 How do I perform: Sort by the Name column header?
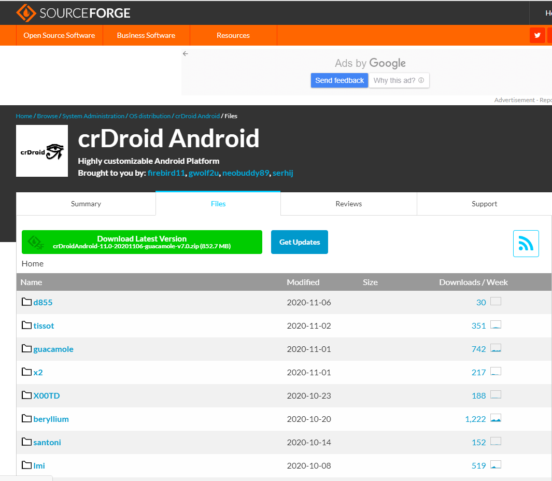coord(31,282)
